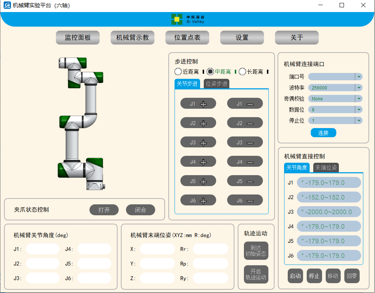This screenshot has height=293, width=375.
Task: Open the 关于 menu
Action: coord(297,38)
